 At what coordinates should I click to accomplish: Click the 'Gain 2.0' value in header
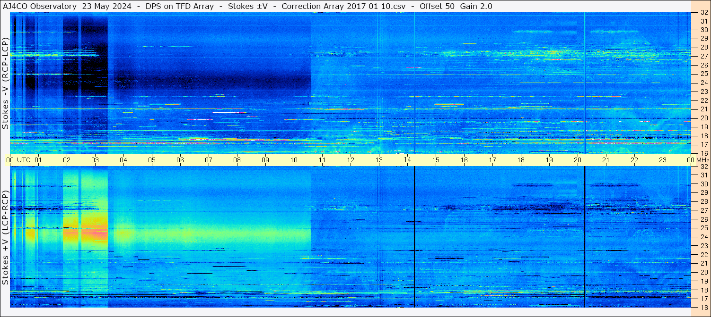(476, 6)
